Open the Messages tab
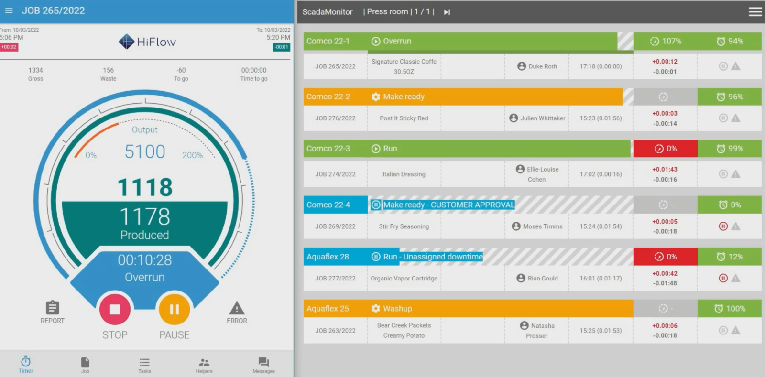765x377 pixels. point(263,364)
